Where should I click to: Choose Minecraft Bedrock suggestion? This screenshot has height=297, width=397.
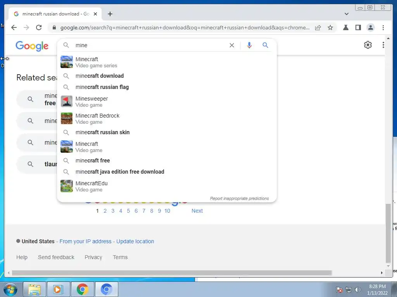(167, 118)
